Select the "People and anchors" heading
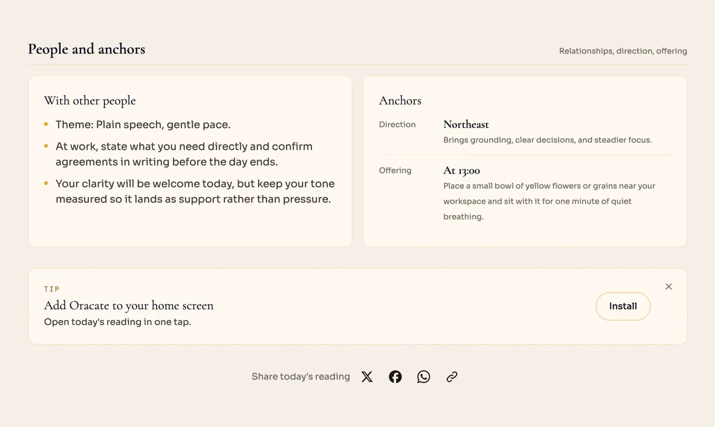This screenshot has height=427, width=715. point(87,49)
